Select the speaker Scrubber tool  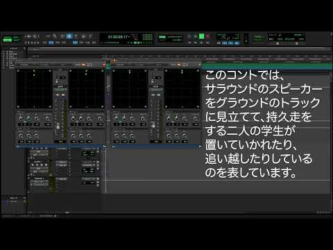(83, 36)
